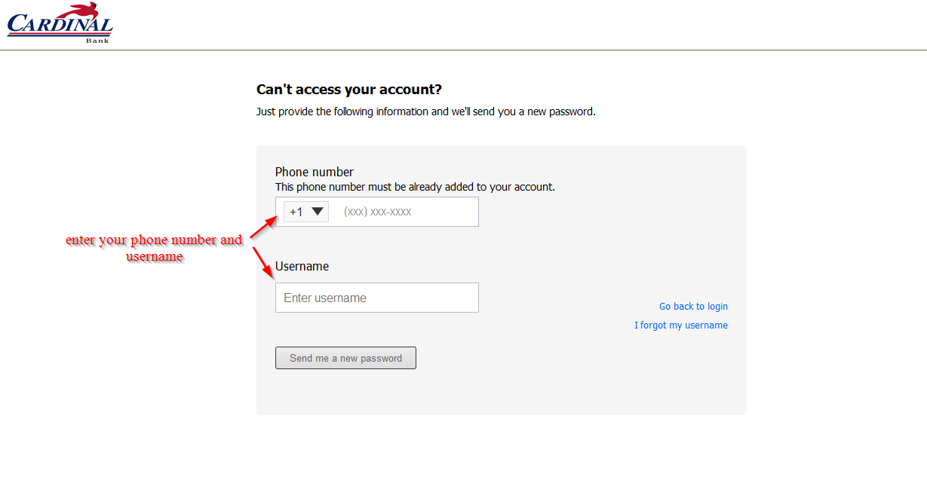Open the +1 country code selector
The image size is (927, 492).
pos(306,212)
